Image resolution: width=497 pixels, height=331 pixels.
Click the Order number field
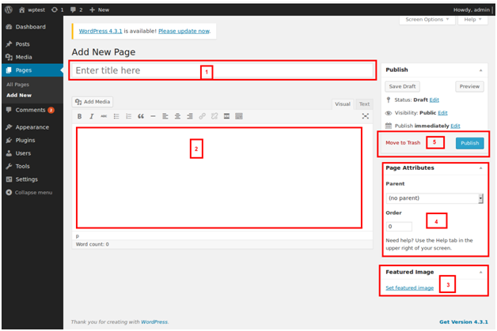click(399, 227)
